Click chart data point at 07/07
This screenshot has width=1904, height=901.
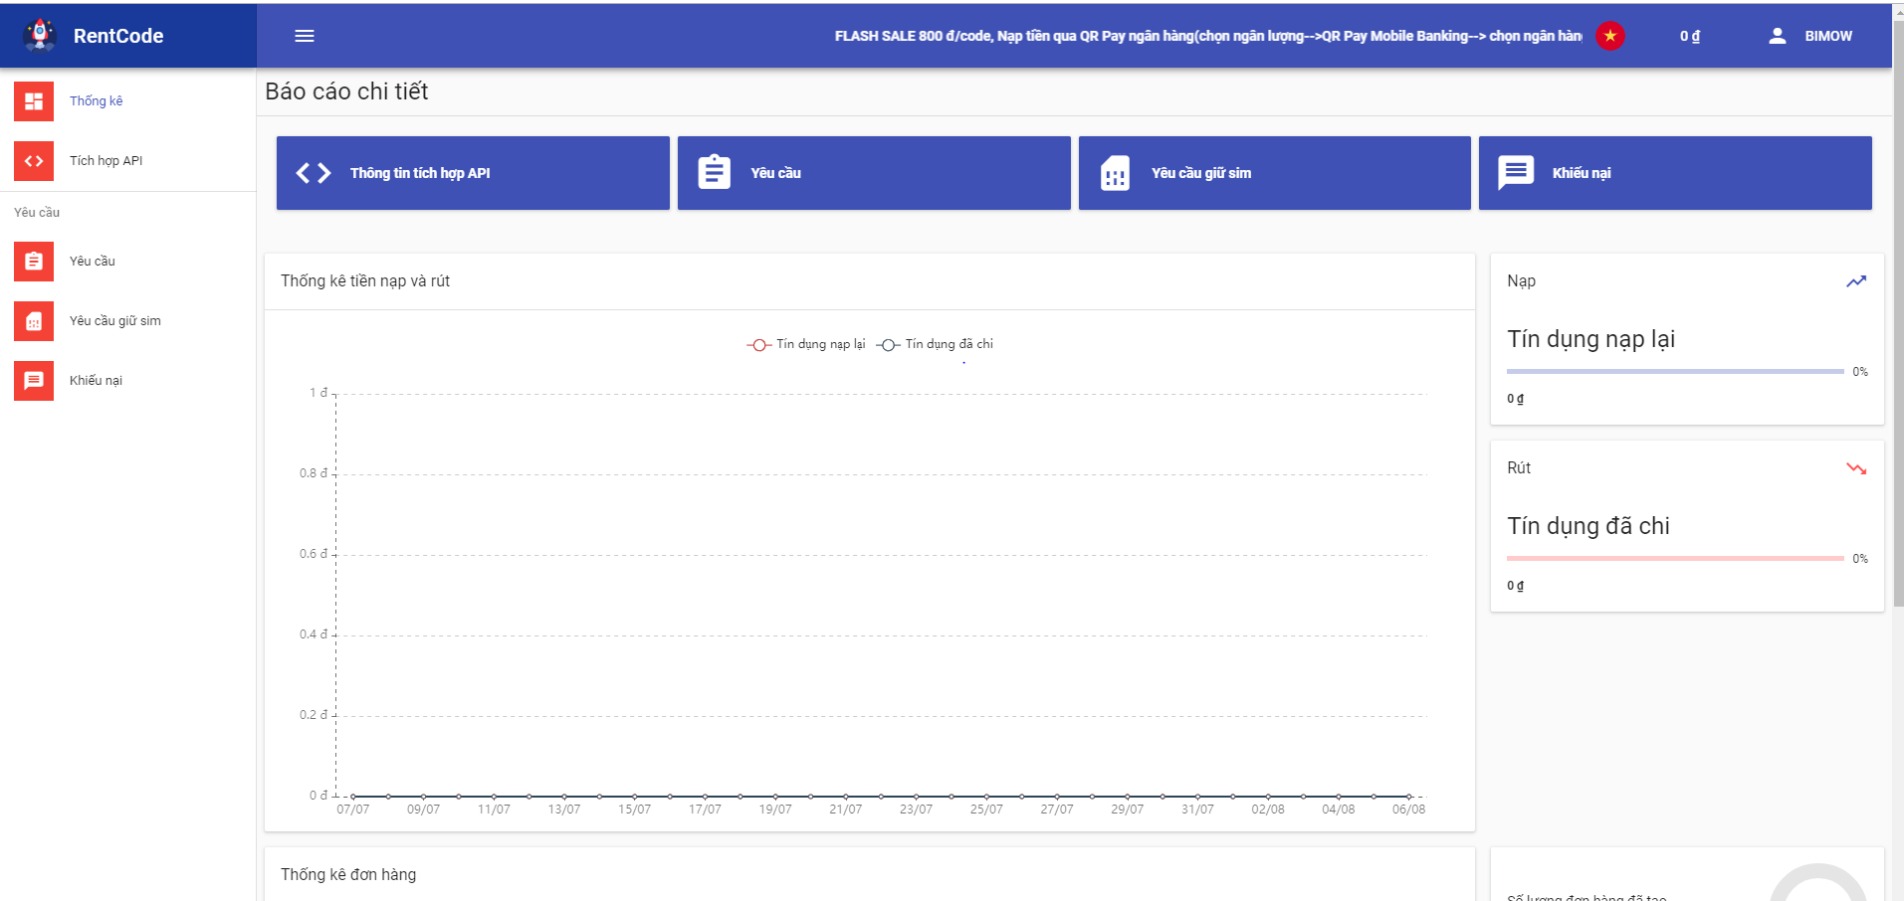click(x=352, y=797)
